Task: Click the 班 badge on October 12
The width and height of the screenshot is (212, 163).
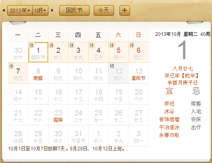Action: [112, 66]
